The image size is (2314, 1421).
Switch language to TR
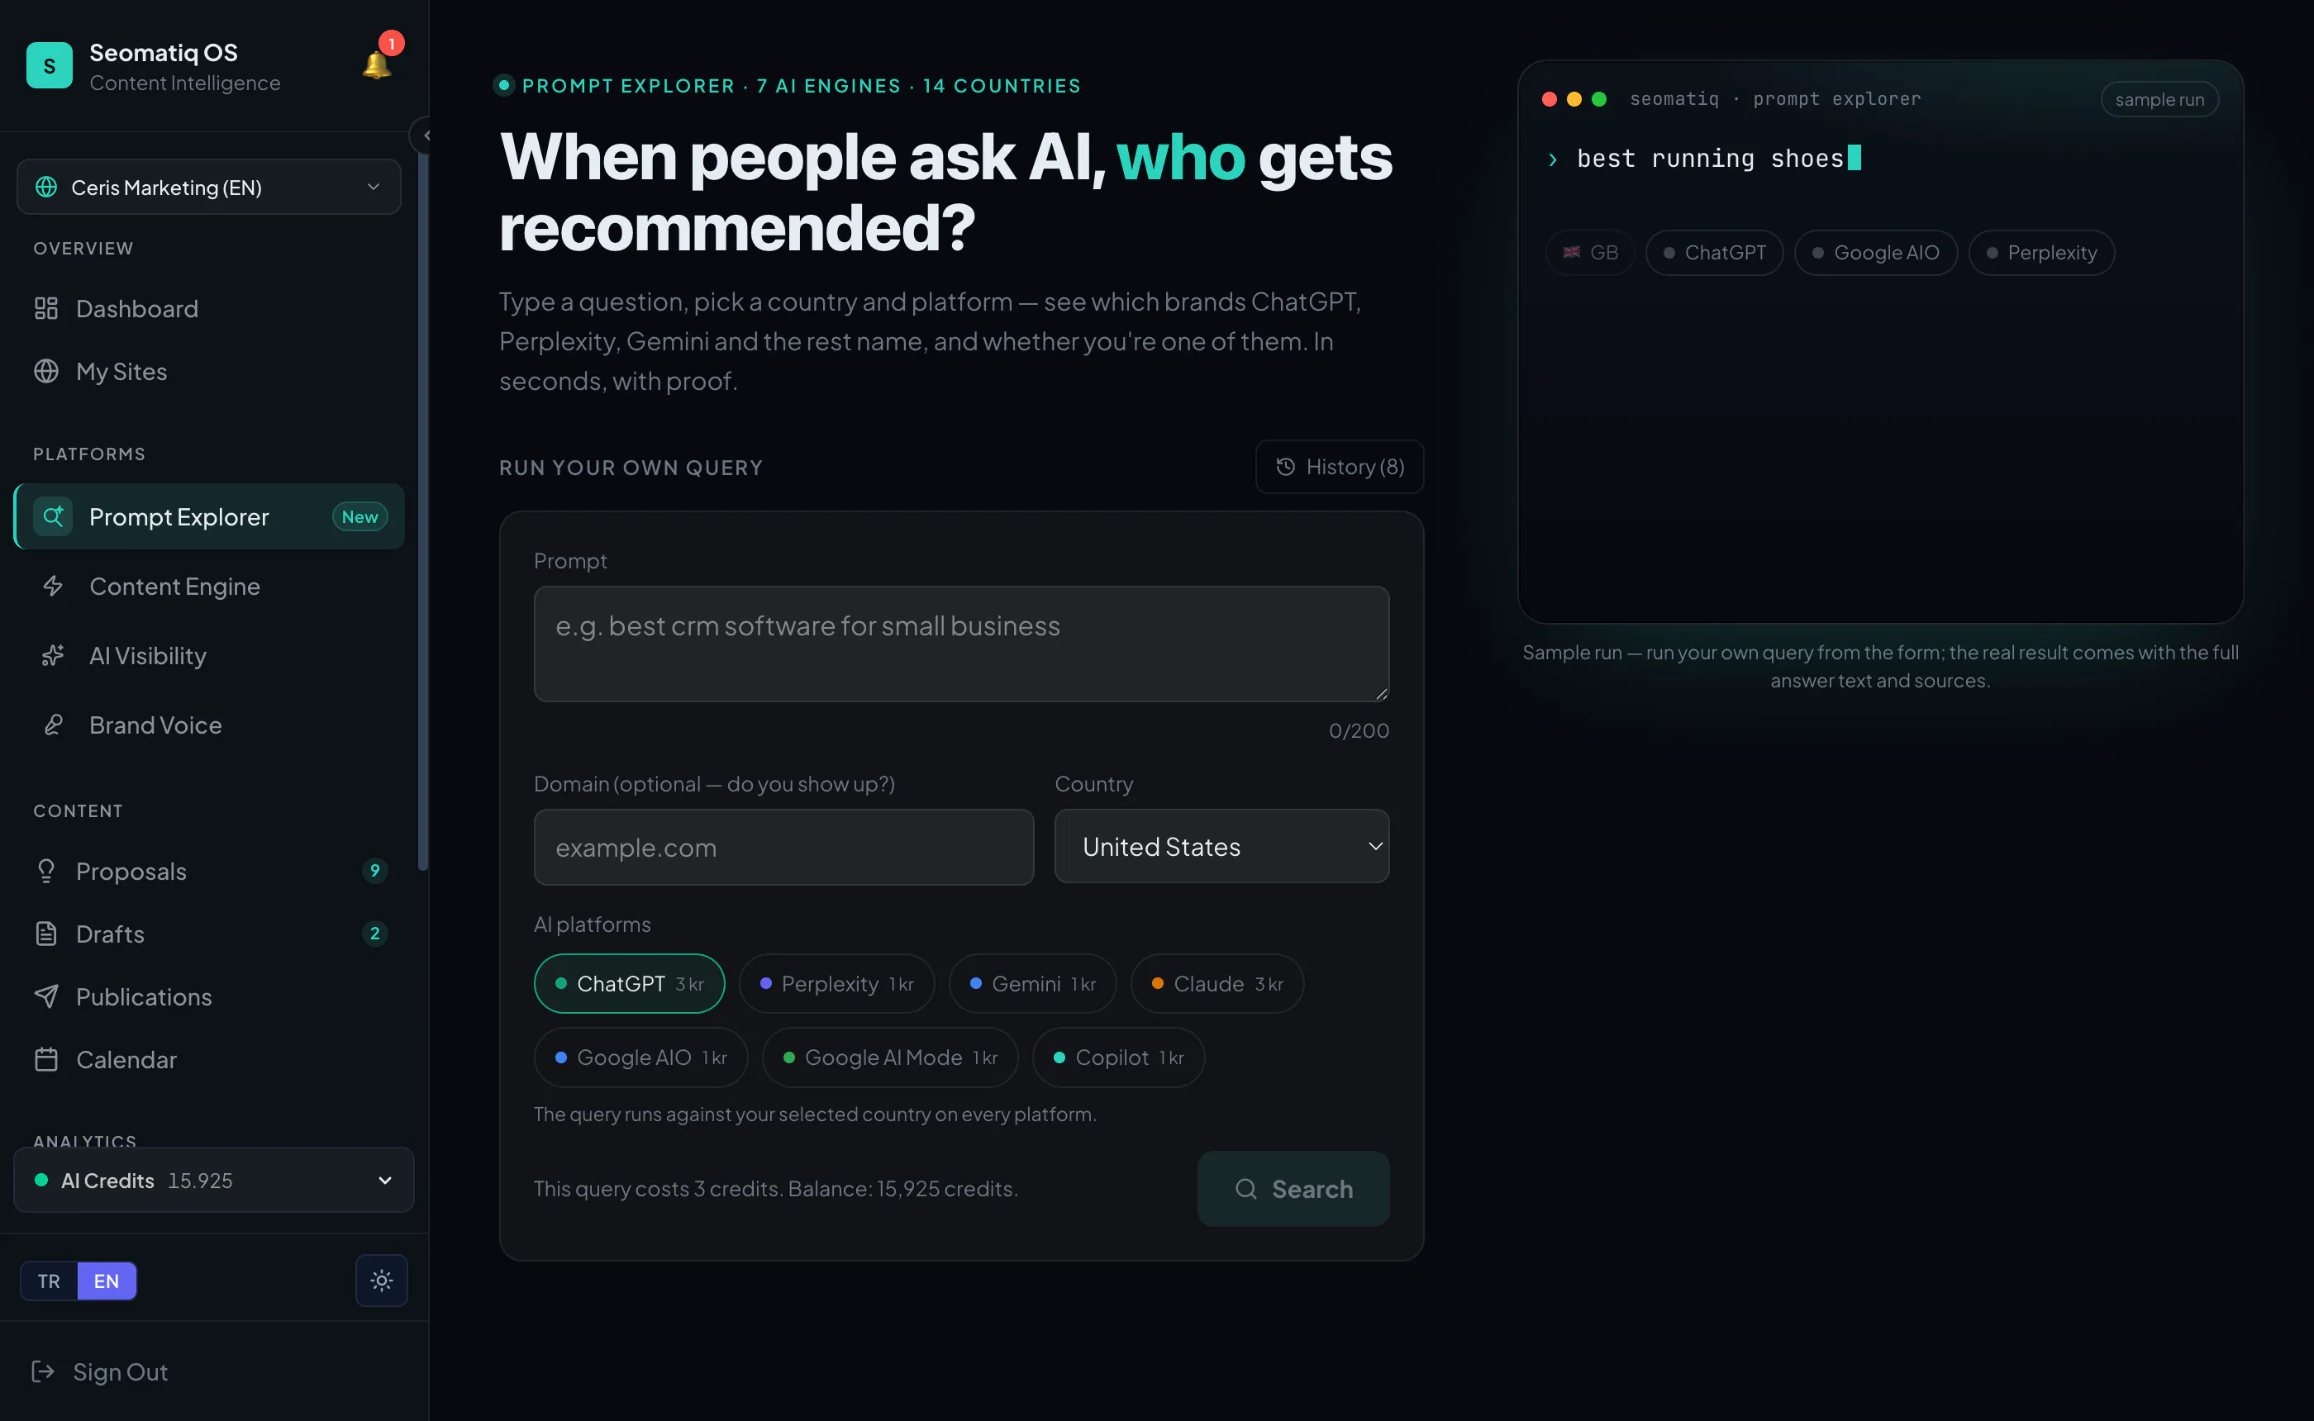[49, 1281]
